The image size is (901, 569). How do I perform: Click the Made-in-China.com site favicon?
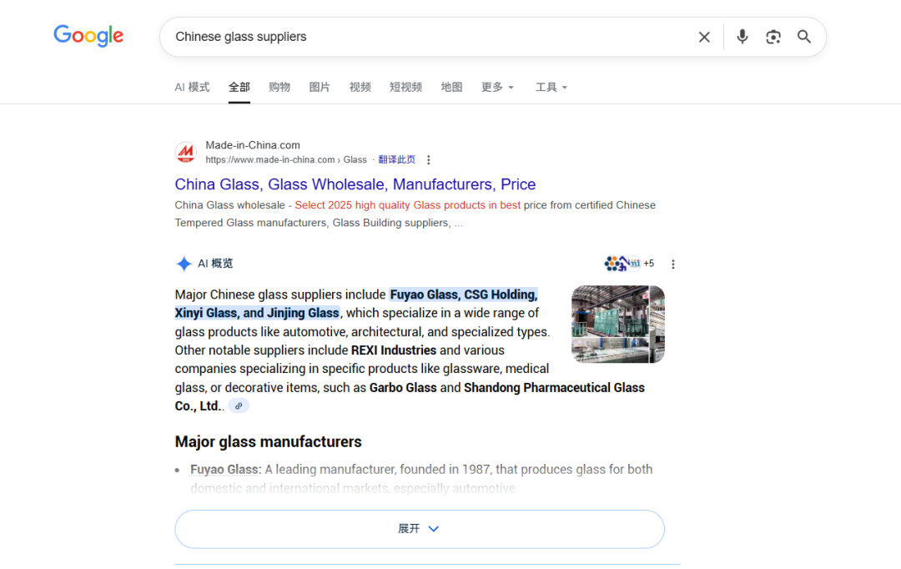[185, 153]
